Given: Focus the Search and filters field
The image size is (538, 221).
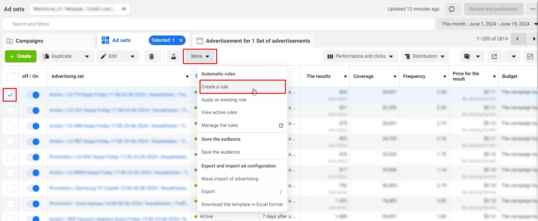Looking at the screenshot, I should pyautogui.click(x=218, y=24).
